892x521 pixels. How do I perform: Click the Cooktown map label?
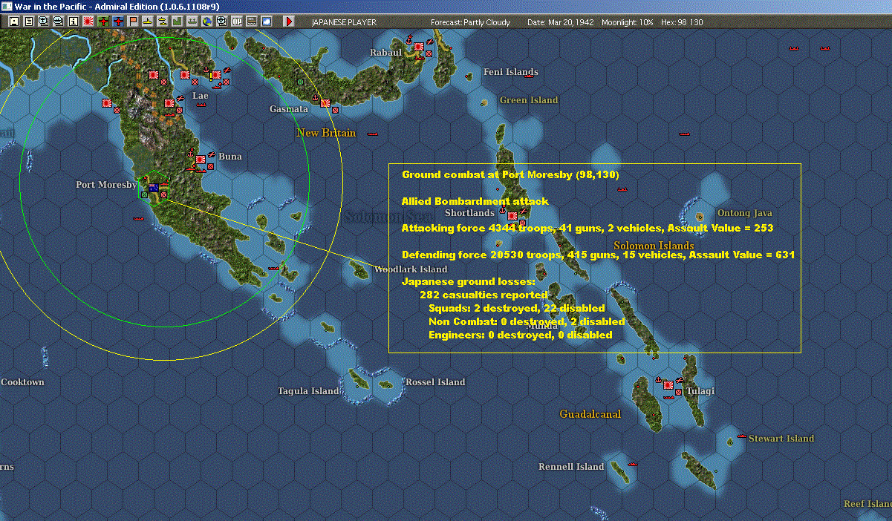click(x=22, y=382)
